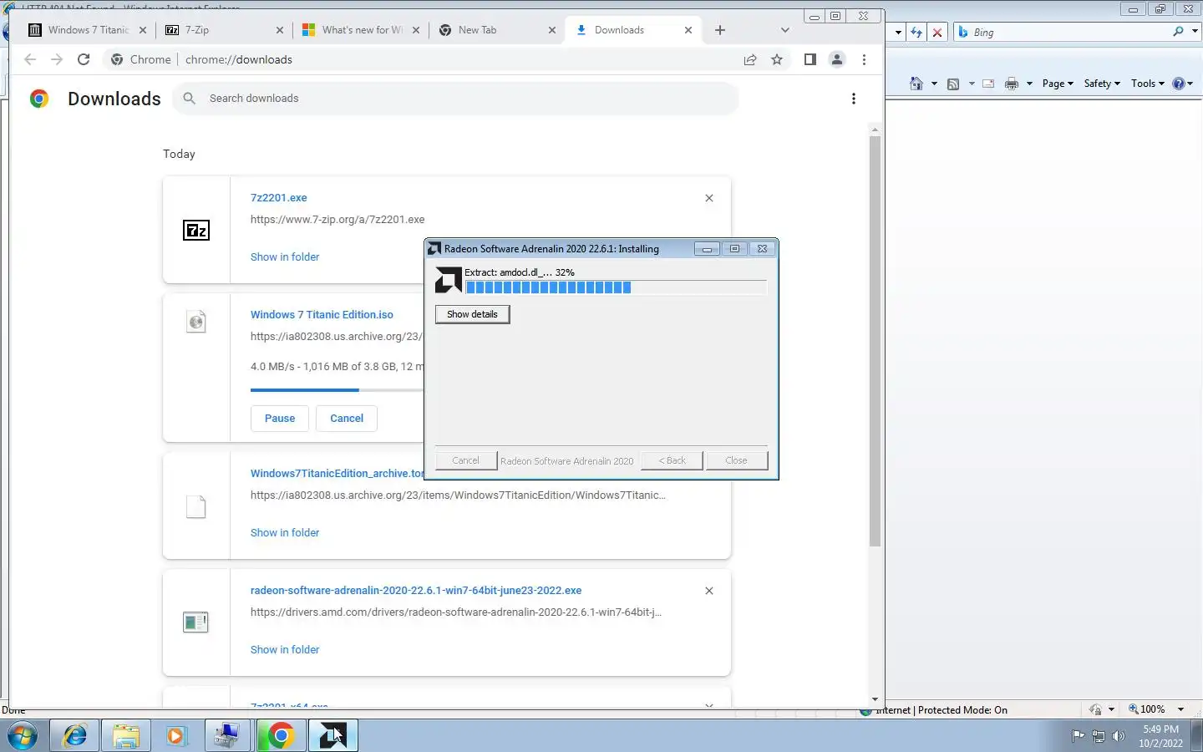Image resolution: width=1203 pixels, height=752 pixels.
Task: Click Chrome's back navigation arrow
Action: [x=30, y=59]
